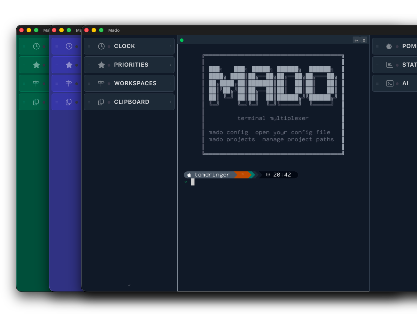This screenshot has height=328, width=417.
Task: Click the signpost icon in the purple window
Action: 69,83
